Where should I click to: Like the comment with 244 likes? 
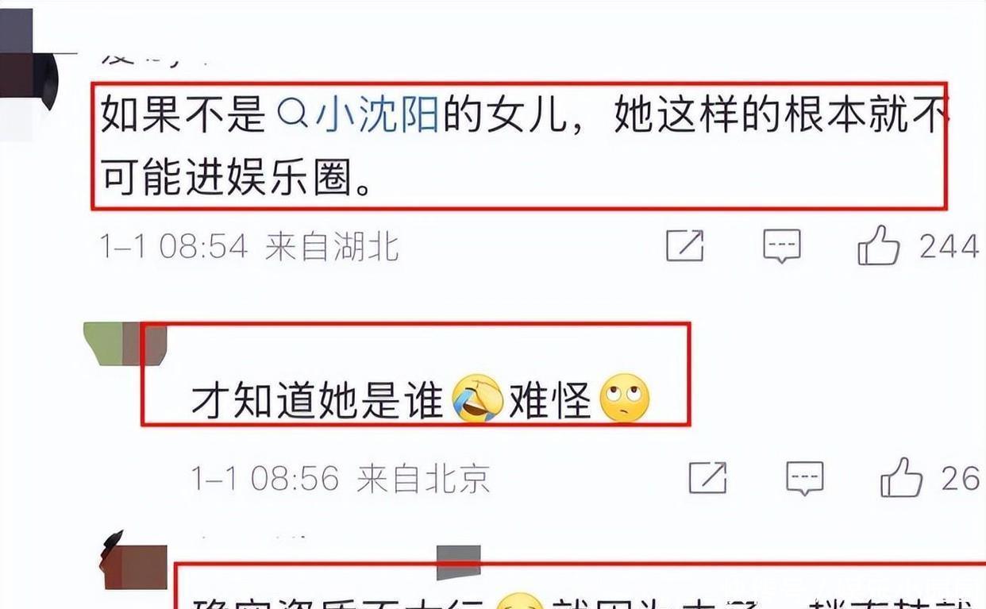[x=879, y=245]
